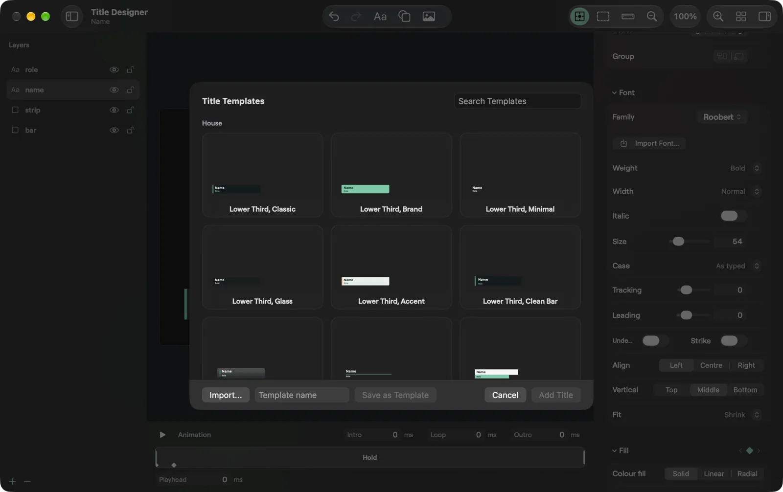The width and height of the screenshot is (783, 492).
Task: Click the redo arrow icon
Action: click(356, 16)
